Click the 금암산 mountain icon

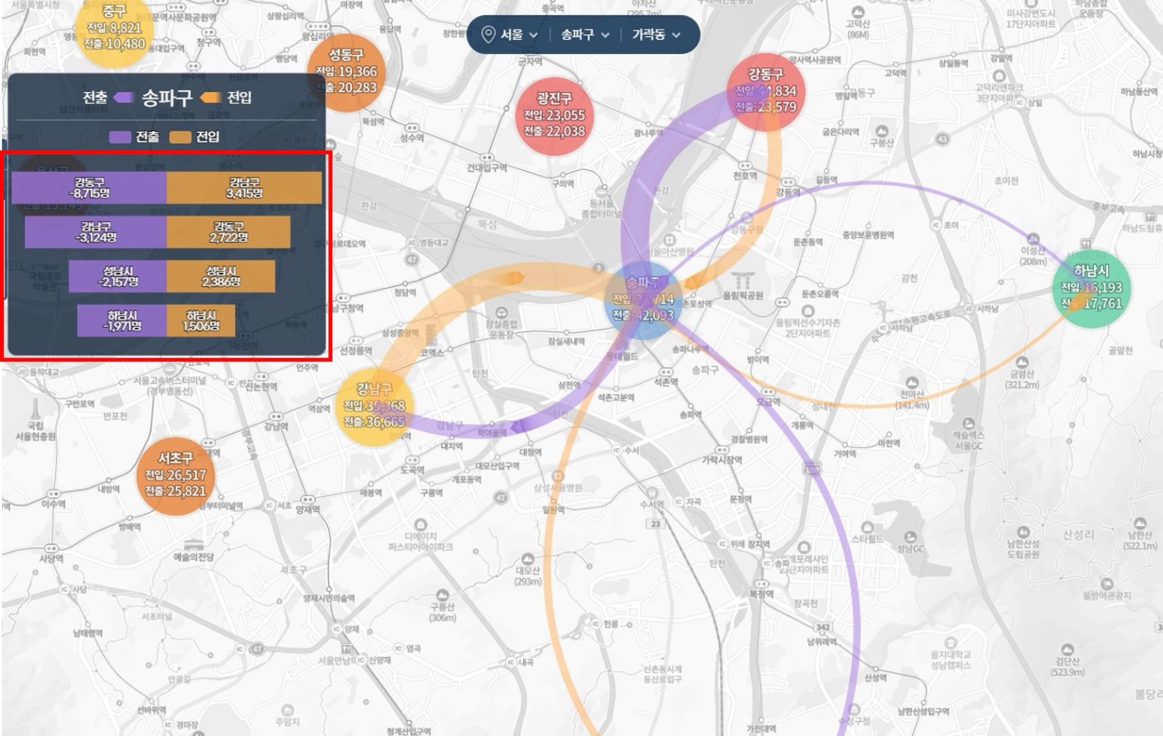1022,362
